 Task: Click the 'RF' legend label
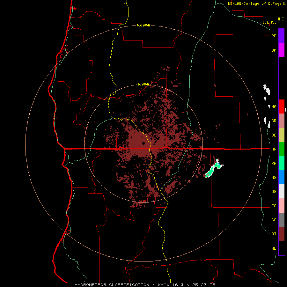pyautogui.click(x=274, y=36)
